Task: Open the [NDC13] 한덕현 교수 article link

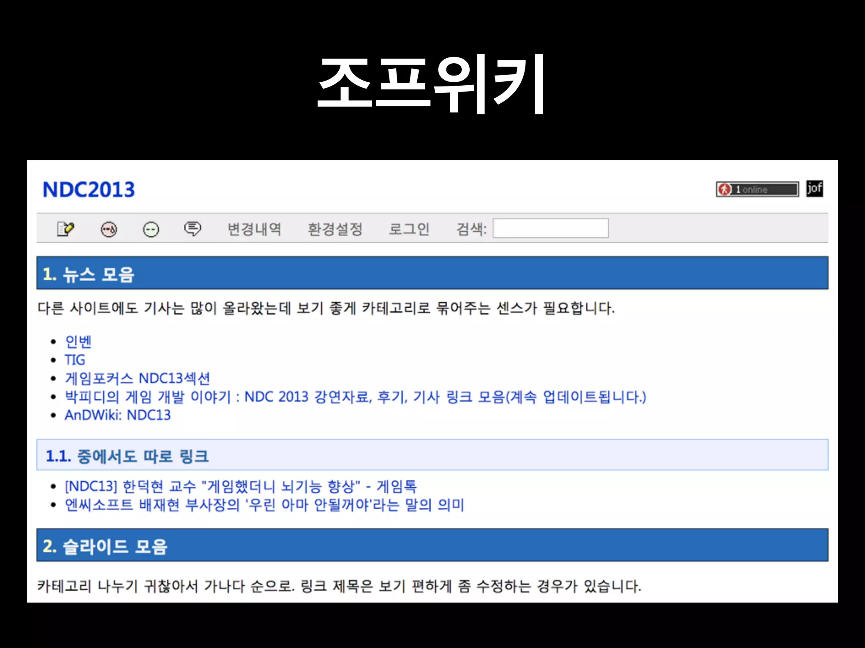Action: click(x=241, y=486)
